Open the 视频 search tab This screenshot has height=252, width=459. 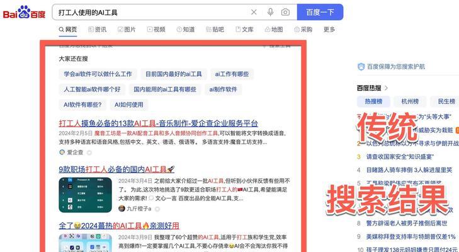click(x=156, y=29)
